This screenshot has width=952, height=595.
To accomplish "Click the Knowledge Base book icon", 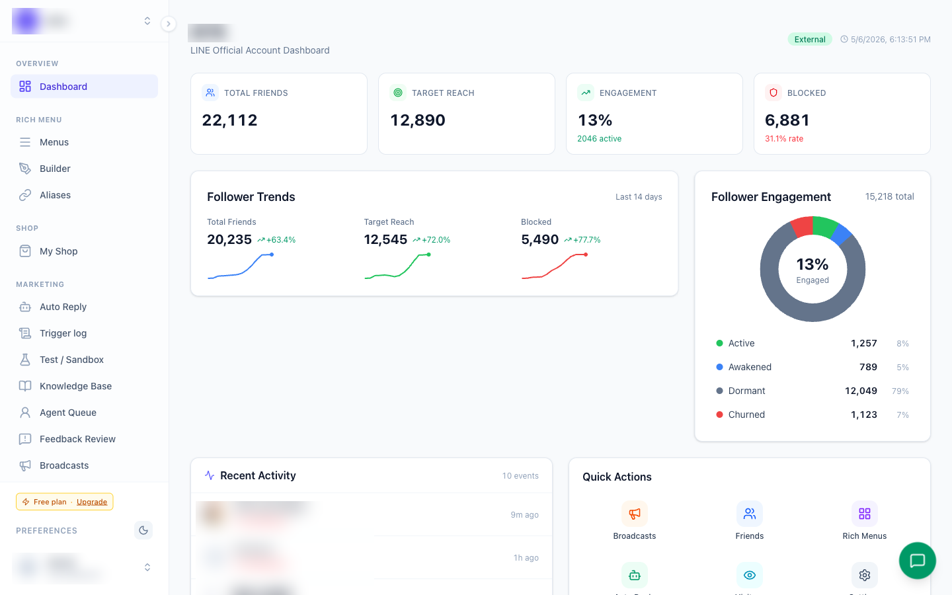I will [x=25, y=386].
